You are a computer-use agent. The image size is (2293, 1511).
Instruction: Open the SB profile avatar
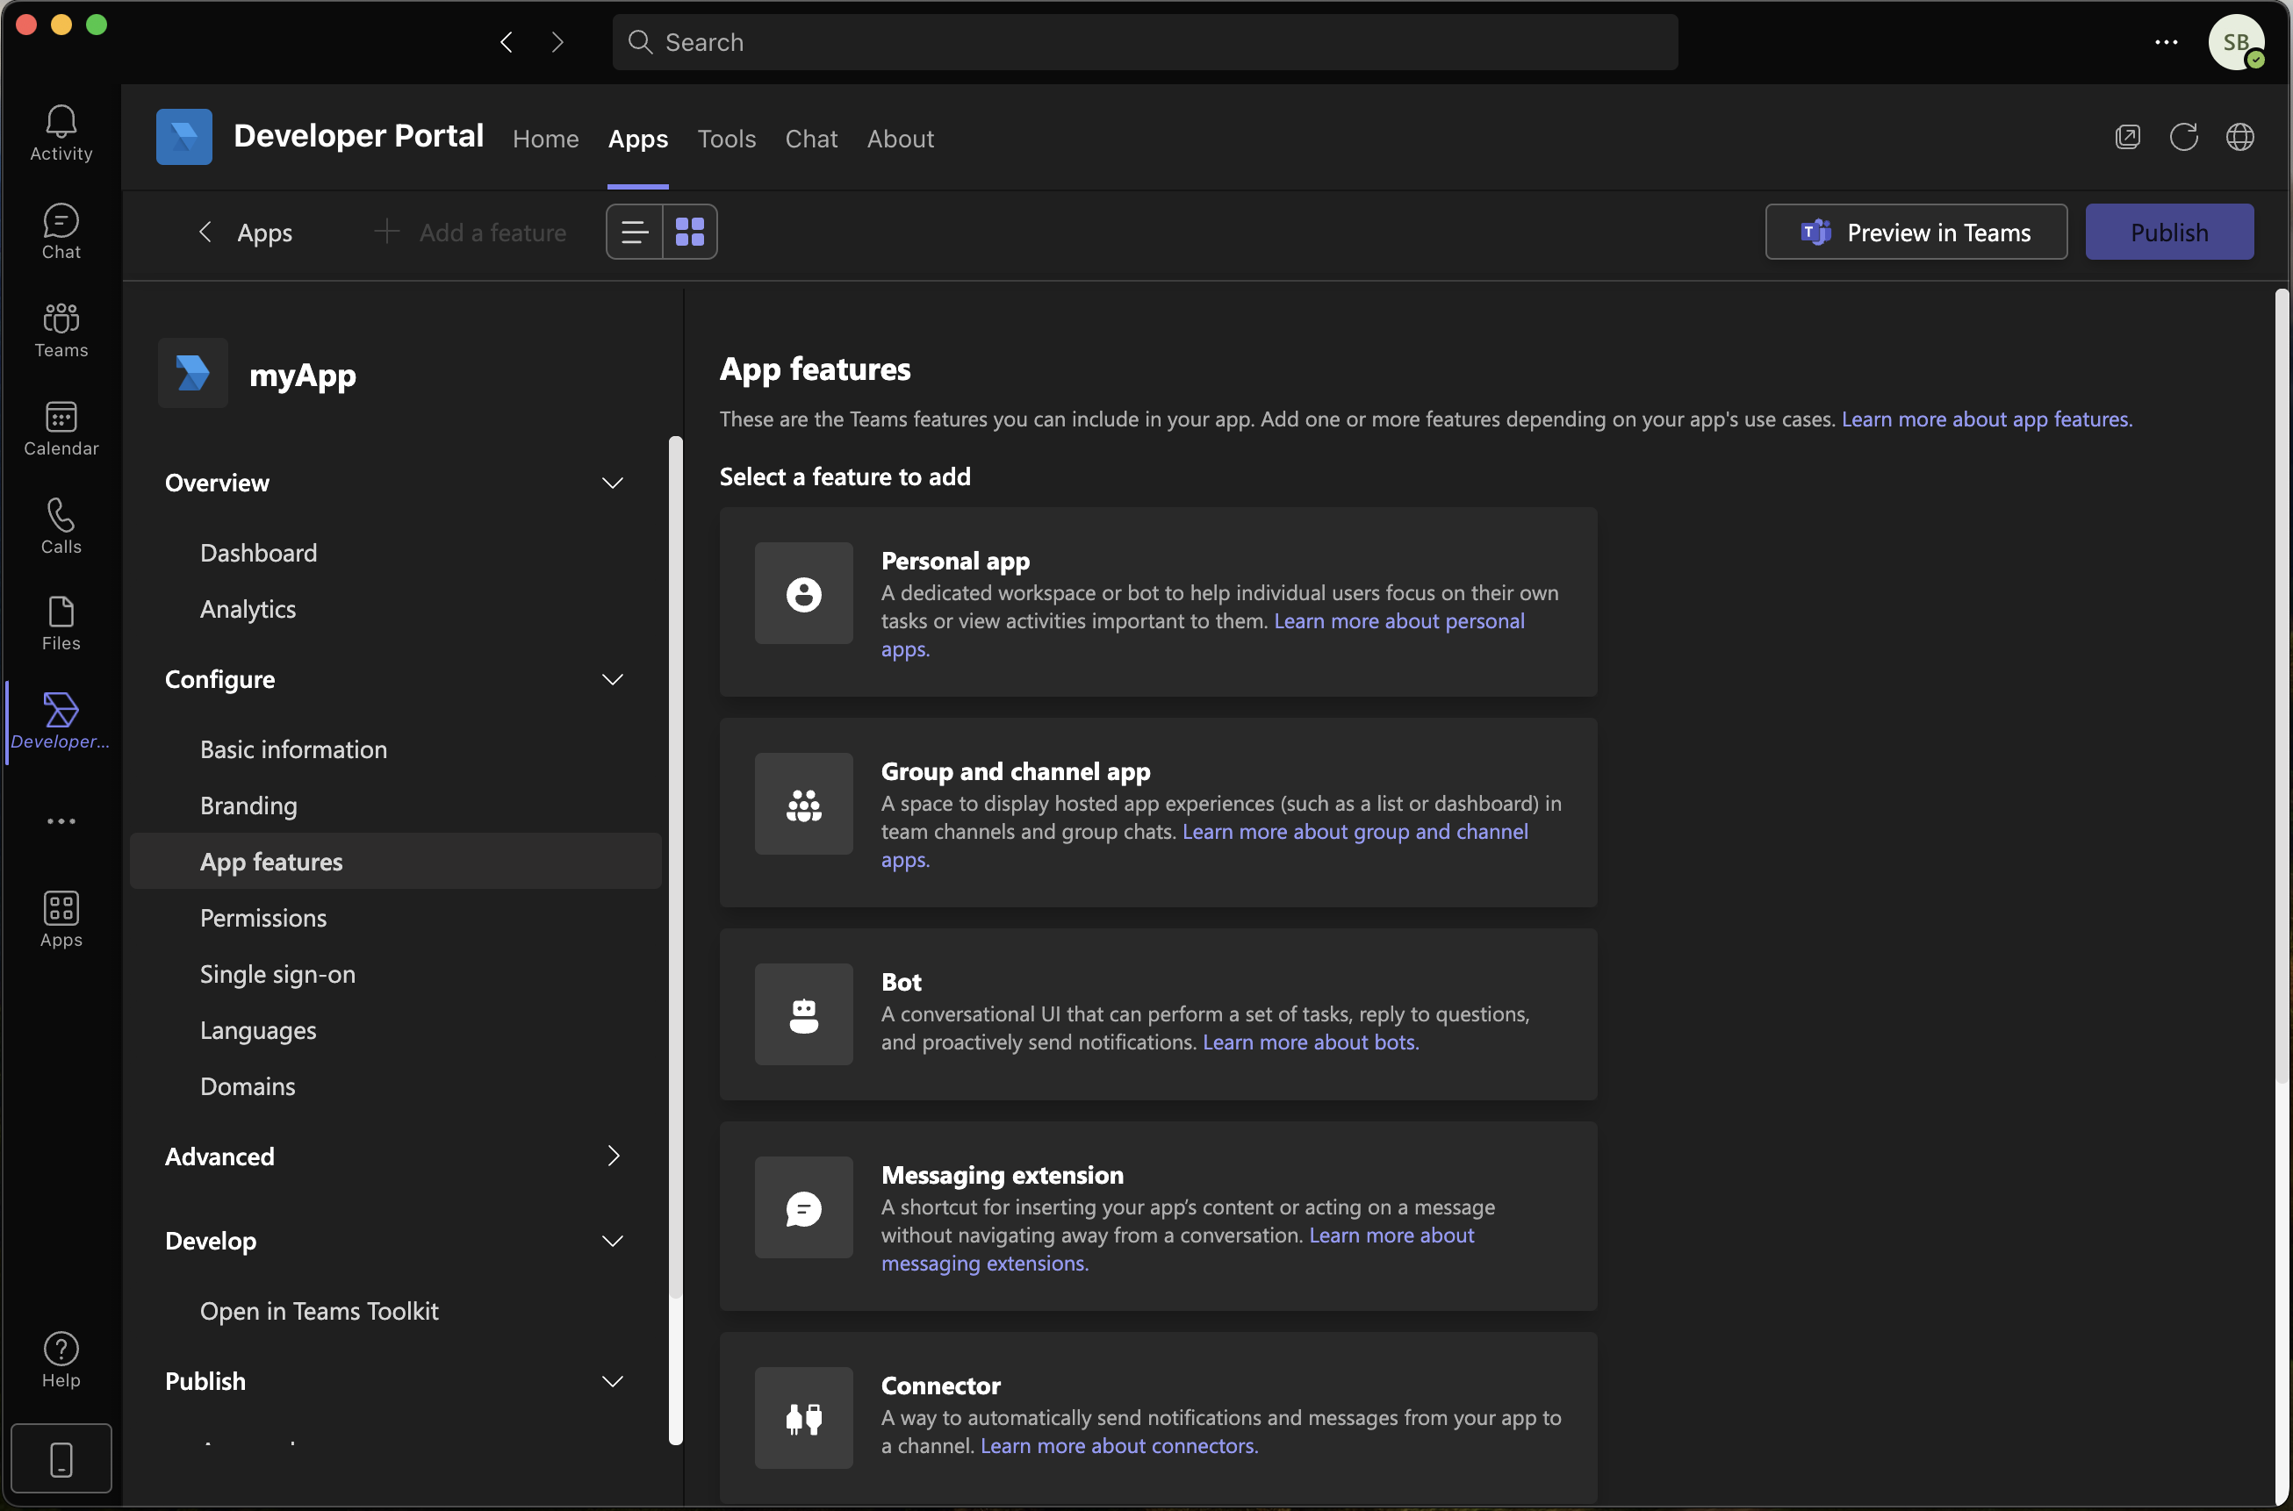pyautogui.click(x=2236, y=41)
